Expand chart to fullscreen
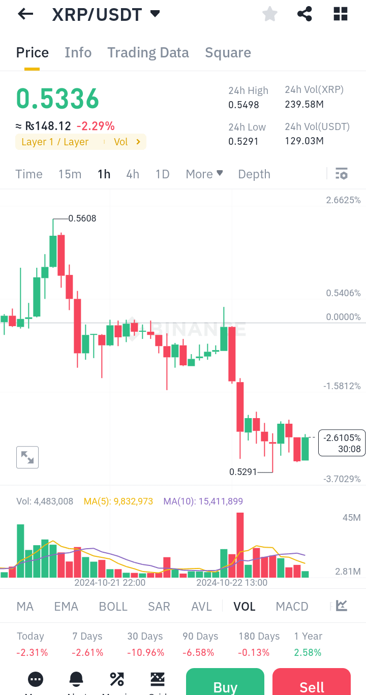The height and width of the screenshot is (695, 366). point(27,457)
